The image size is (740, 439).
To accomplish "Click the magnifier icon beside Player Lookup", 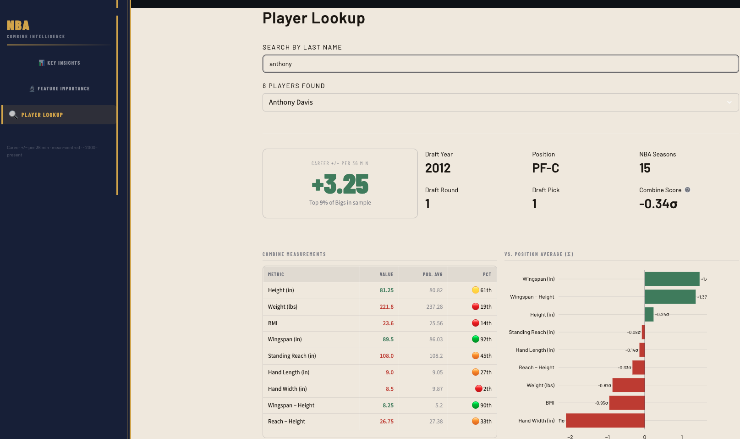I will tap(13, 115).
